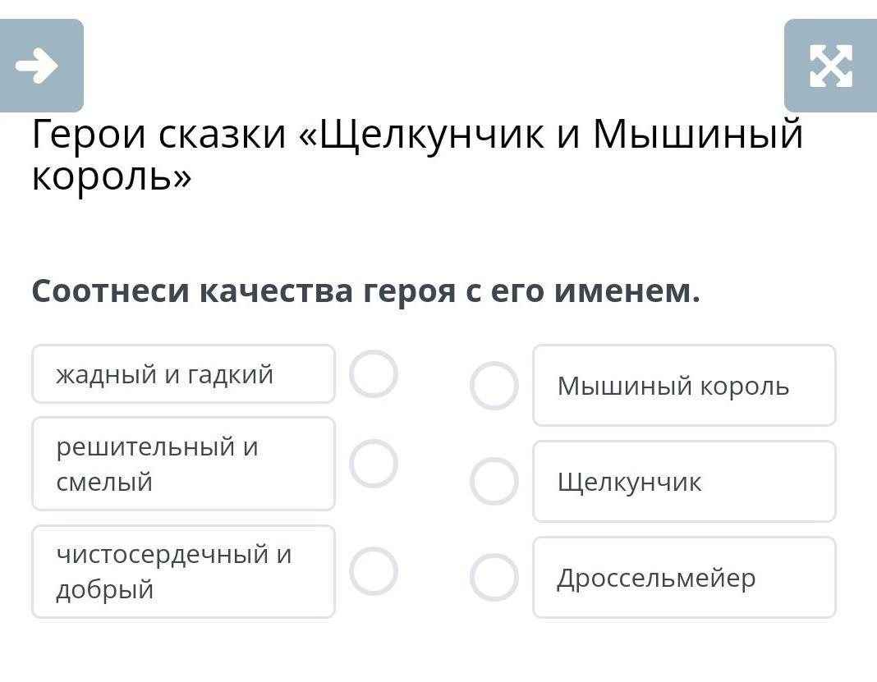This screenshot has height=682, width=877.
Task: Click the word 'король»' in the title
Action: 112,176
